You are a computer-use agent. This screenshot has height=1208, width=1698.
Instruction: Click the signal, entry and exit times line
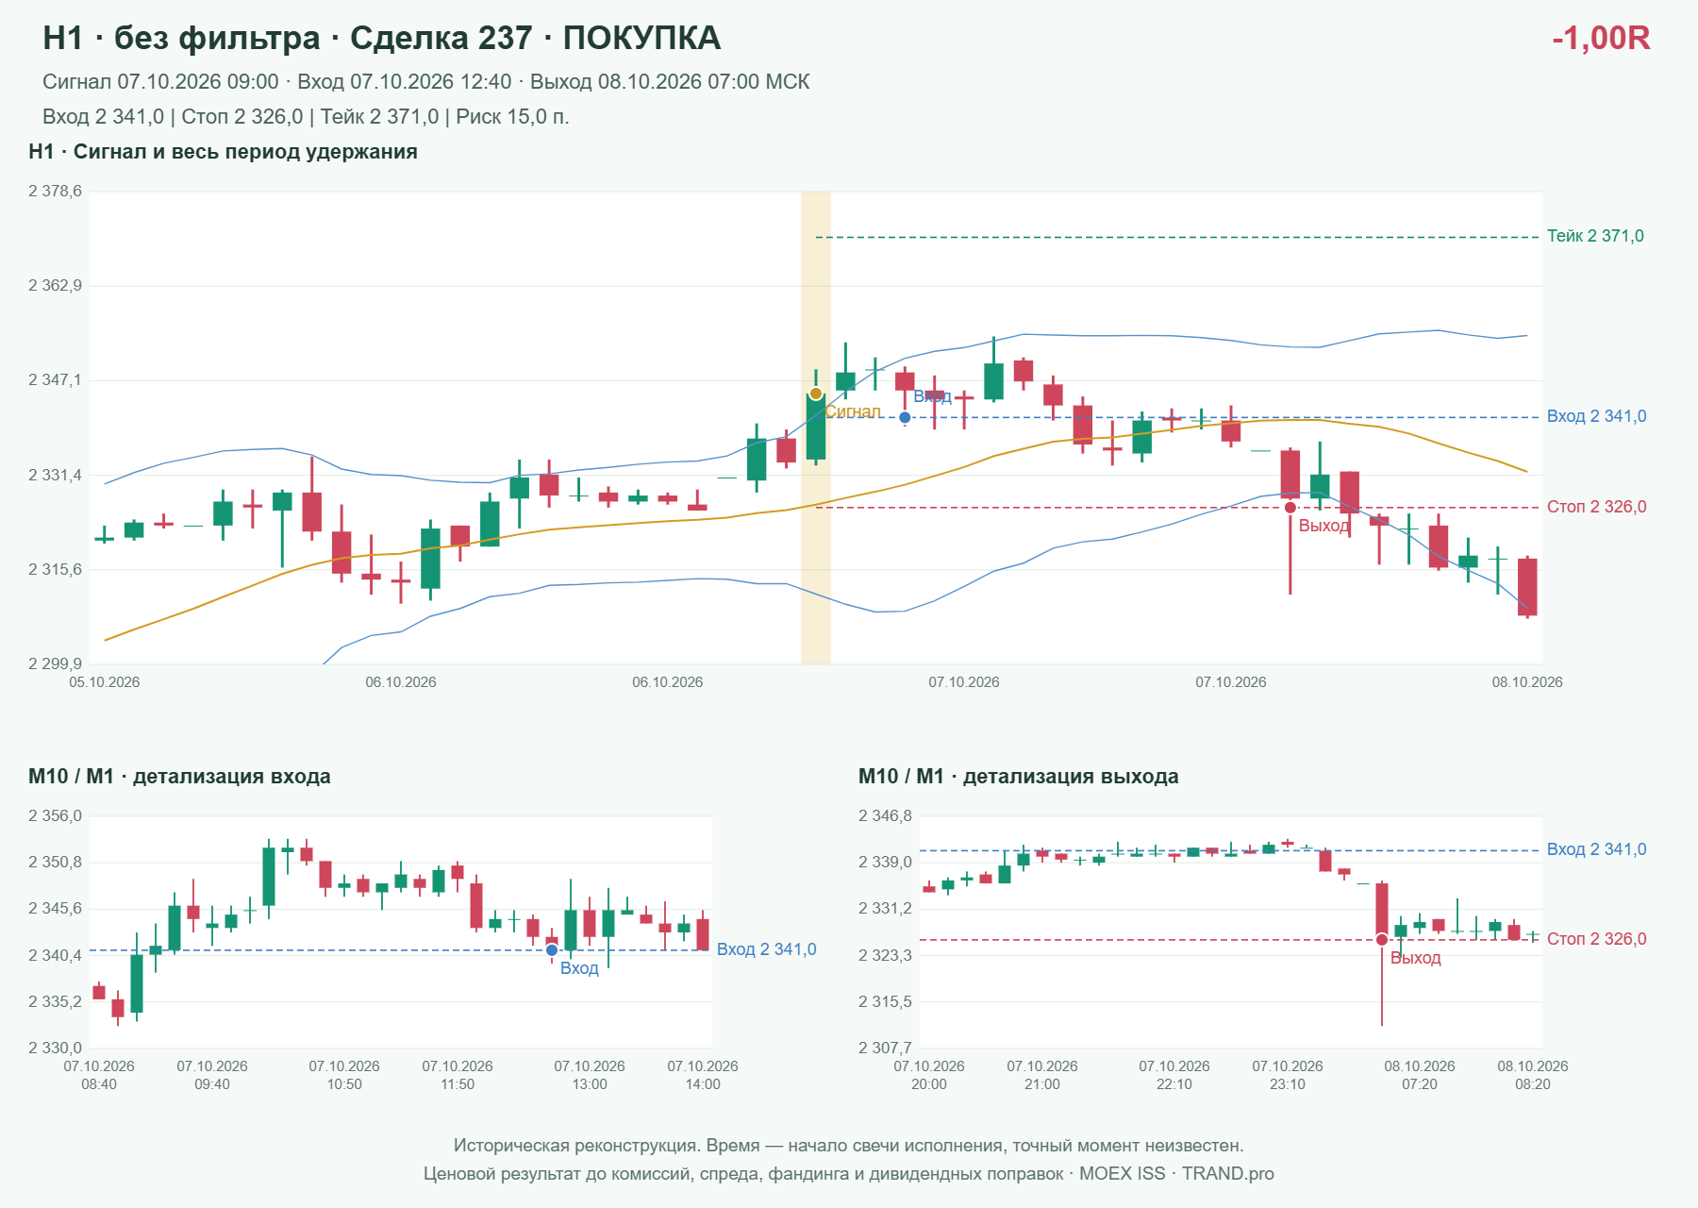tap(426, 82)
